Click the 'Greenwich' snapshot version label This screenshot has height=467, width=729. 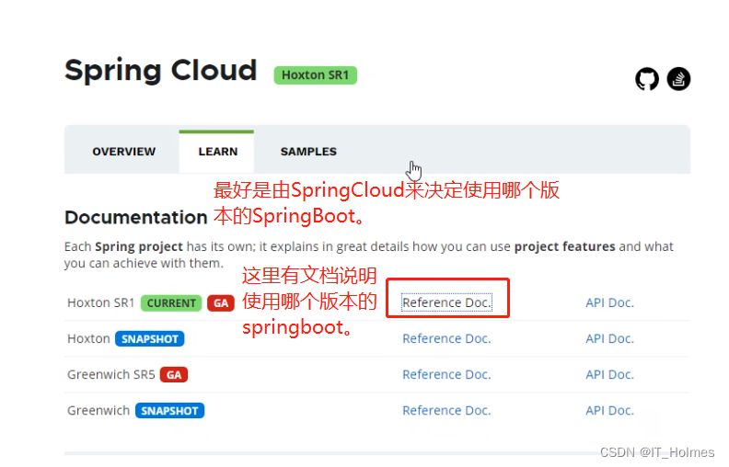(x=98, y=410)
